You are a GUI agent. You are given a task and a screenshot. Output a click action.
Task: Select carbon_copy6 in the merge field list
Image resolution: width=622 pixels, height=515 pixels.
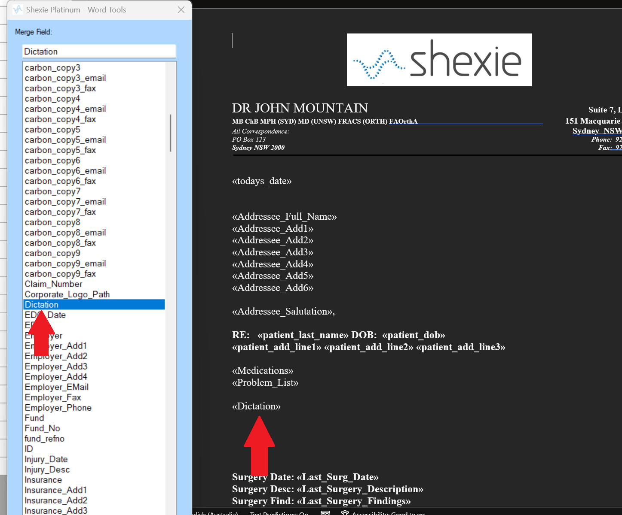[94, 161]
